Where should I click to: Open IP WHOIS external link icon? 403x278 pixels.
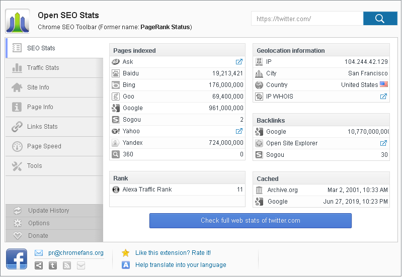click(x=383, y=97)
